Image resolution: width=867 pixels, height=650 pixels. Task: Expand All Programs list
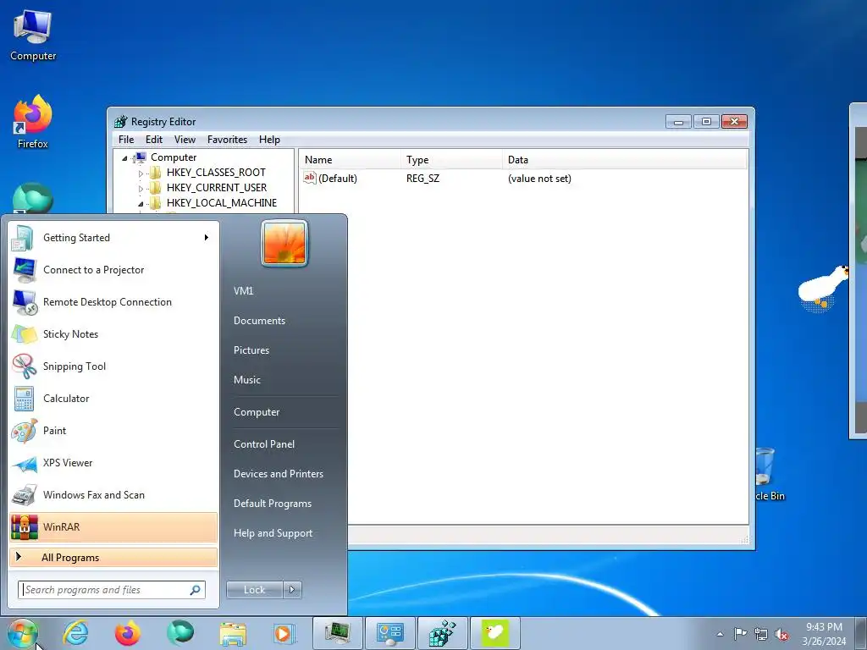113,558
